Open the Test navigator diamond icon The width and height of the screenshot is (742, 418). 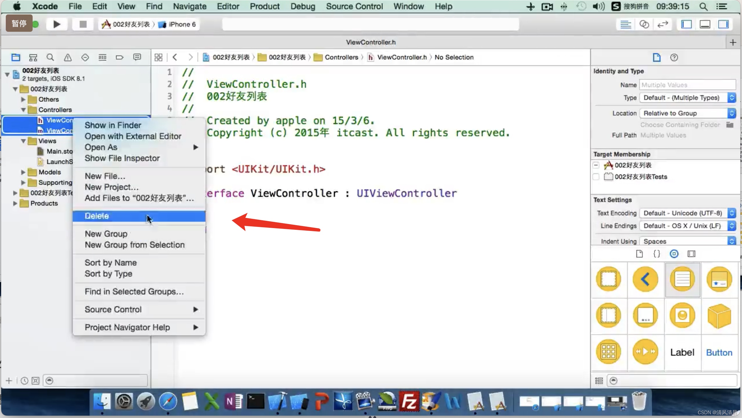[85, 57]
